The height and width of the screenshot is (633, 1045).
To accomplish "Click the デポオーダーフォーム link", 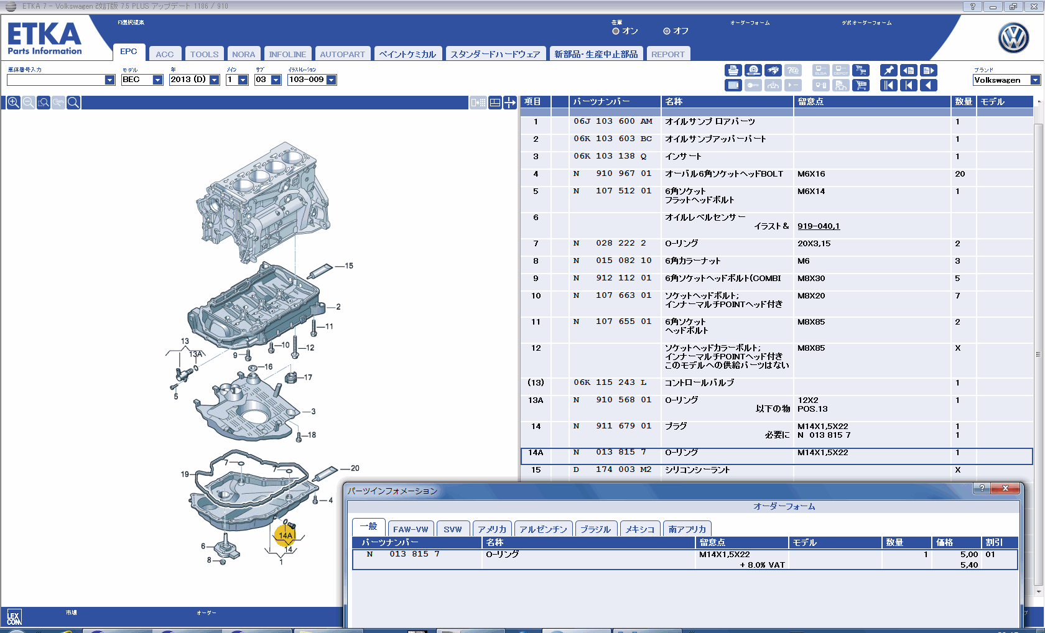I will [866, 23].
